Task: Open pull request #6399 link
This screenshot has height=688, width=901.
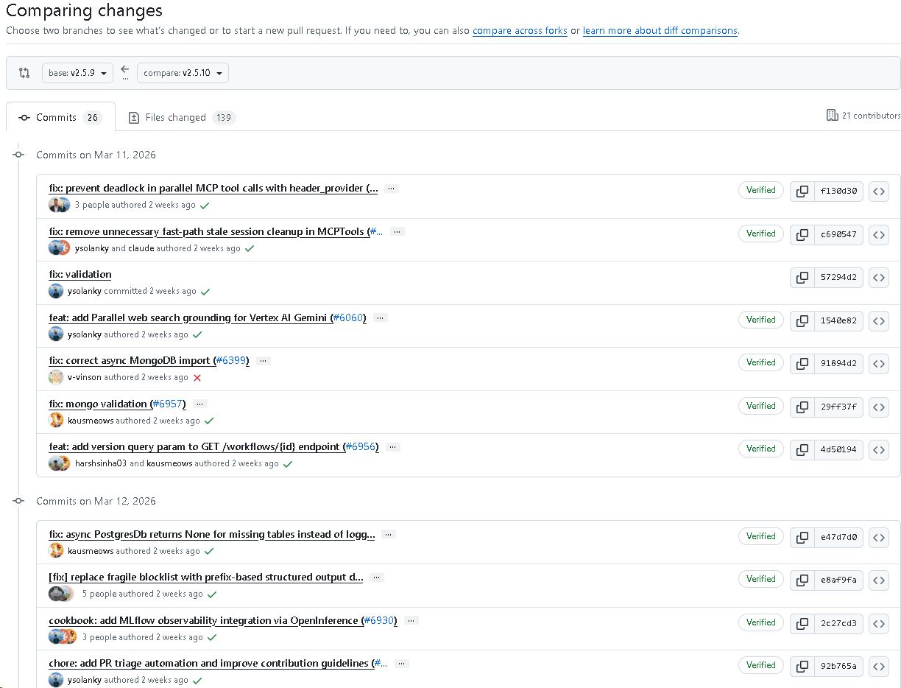Action: [x=232, y=361]
